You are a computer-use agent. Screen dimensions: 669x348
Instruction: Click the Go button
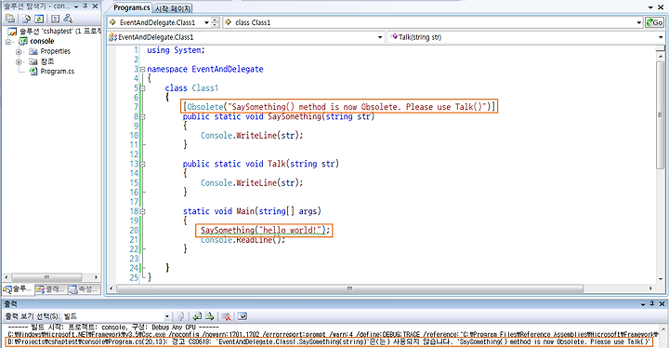(x=654, y=22)
